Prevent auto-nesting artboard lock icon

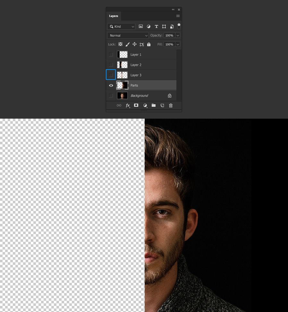tap(142, 44)
